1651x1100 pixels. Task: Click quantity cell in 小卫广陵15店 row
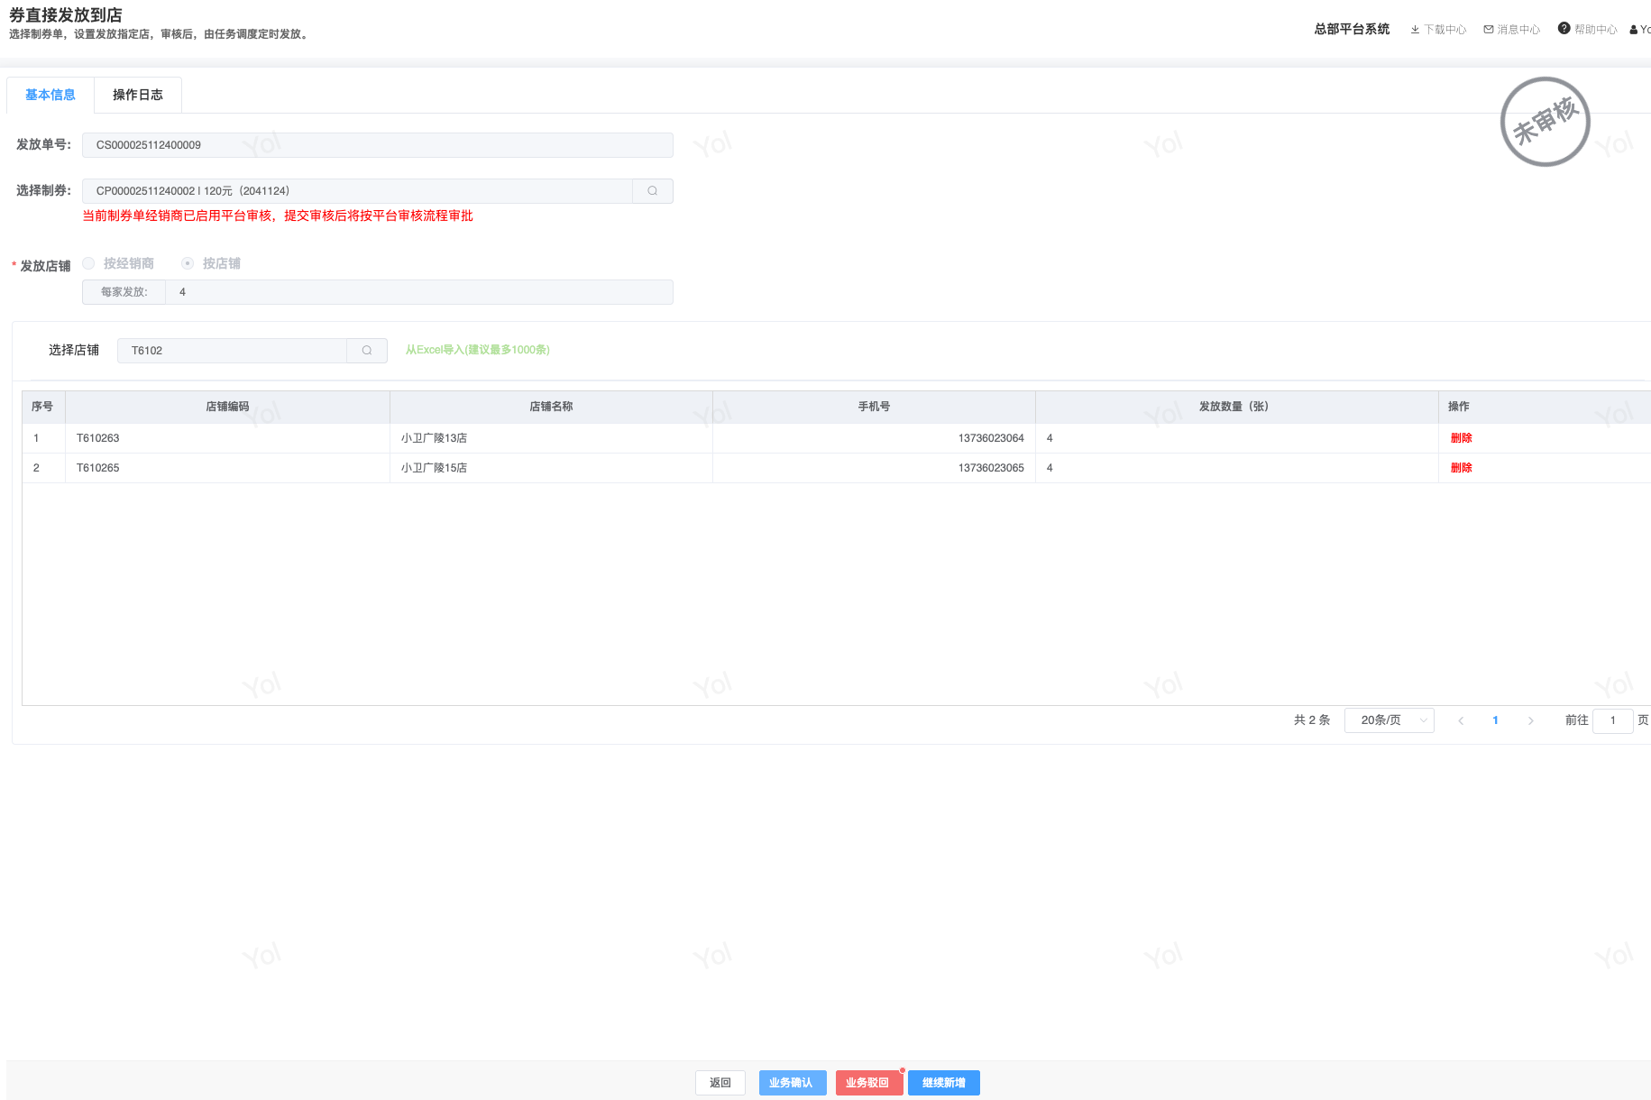[x=1236, y=468]
